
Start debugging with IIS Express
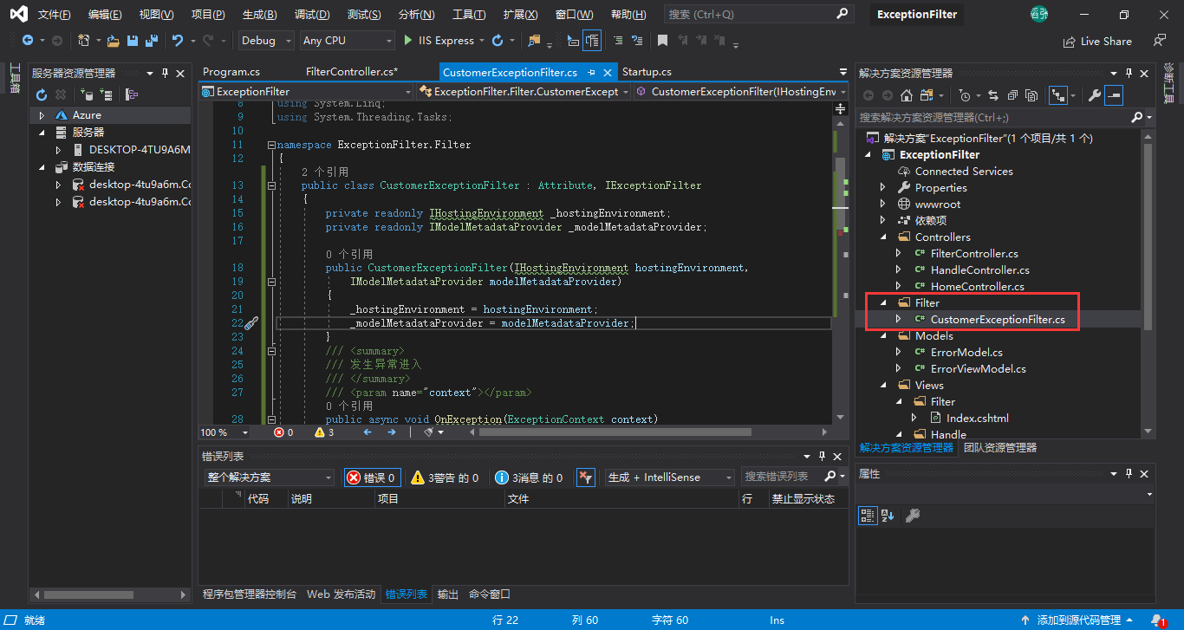click(439, 41)
